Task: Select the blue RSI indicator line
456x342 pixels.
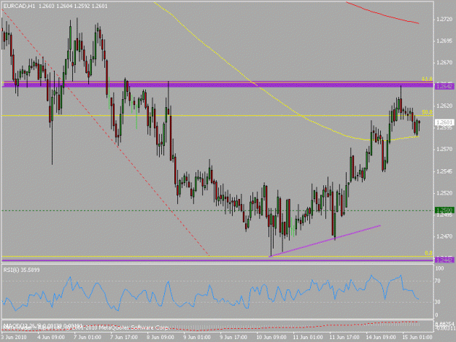Action: 211,293
